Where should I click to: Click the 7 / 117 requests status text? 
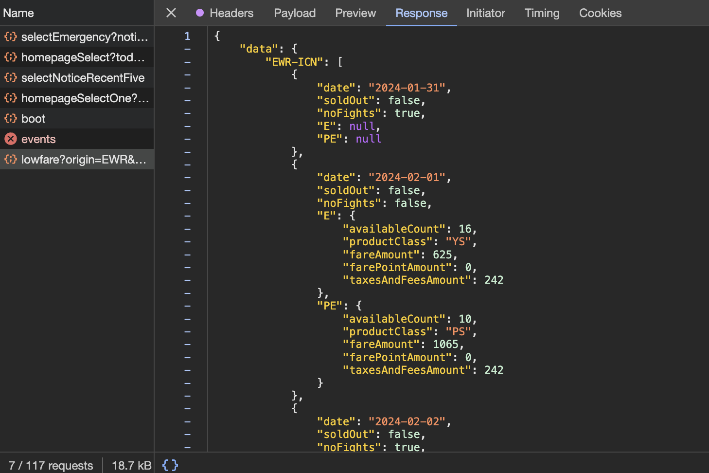(51, 466)
